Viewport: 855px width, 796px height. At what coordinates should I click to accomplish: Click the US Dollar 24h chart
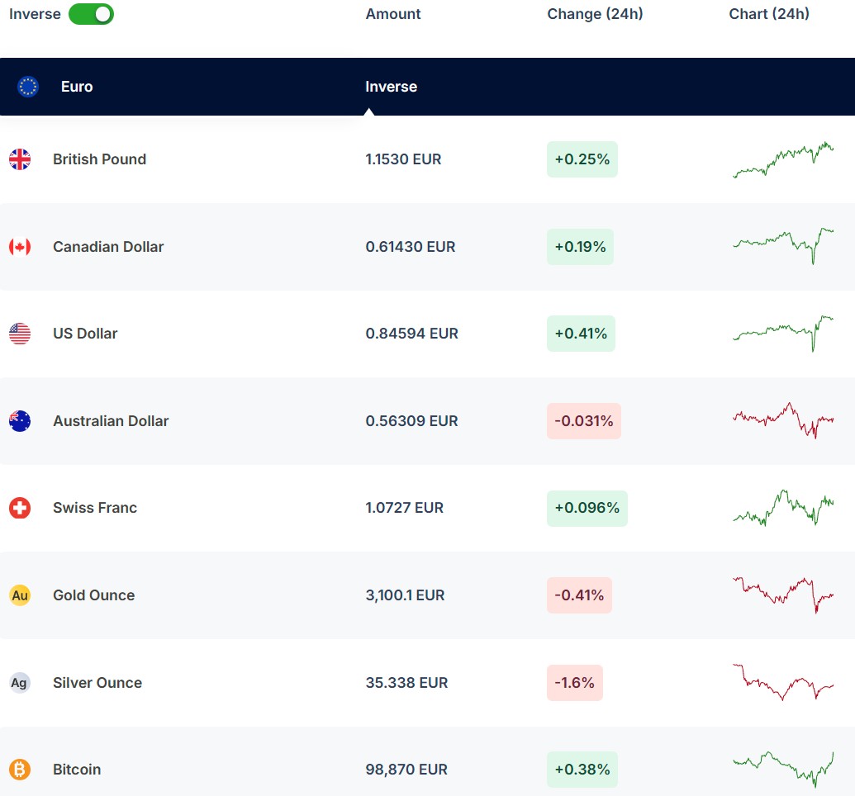click(782, 333)
